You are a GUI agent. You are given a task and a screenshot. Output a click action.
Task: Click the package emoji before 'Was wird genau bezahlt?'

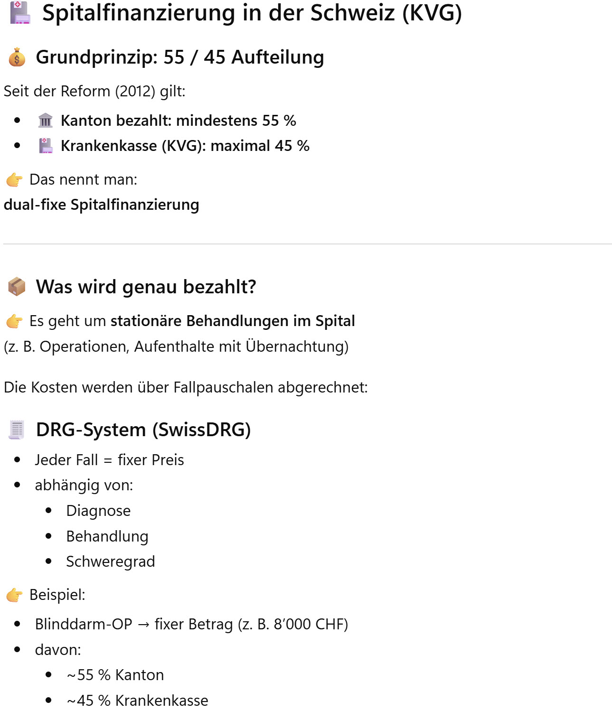coord(17,287)
